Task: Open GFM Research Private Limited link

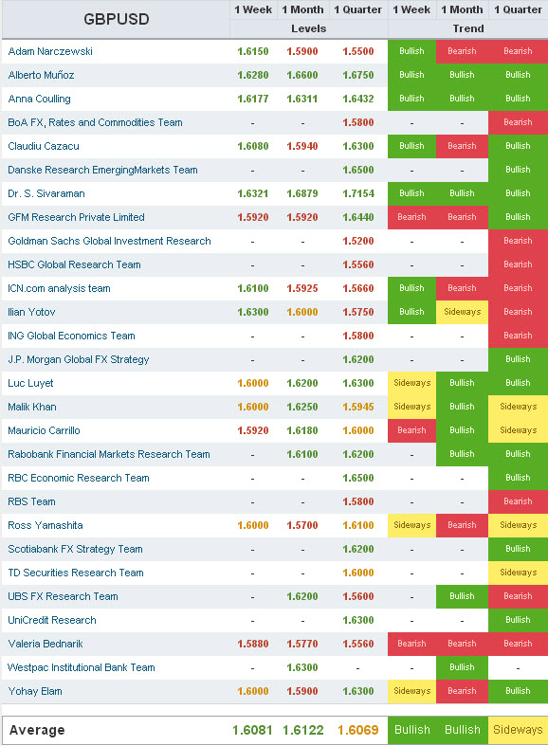Action: 76,217
